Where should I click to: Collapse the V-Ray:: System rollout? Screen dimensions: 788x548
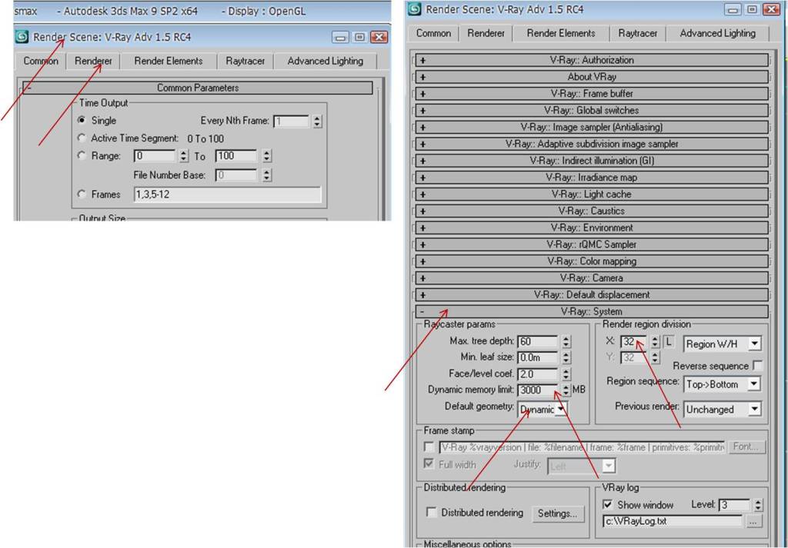[592, 311]
